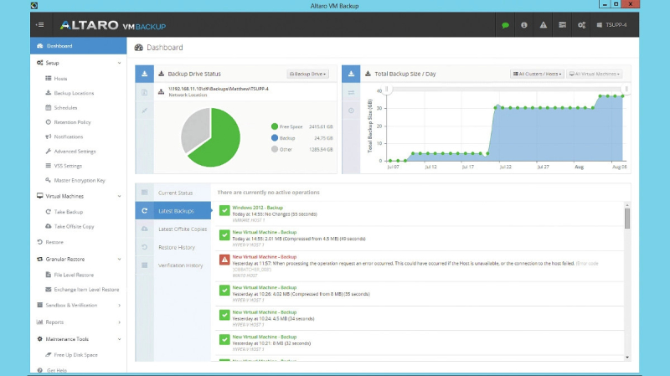Open the Backup Drive dropdown
Viewport: 670px width, 376px height.
coord(307,74)
